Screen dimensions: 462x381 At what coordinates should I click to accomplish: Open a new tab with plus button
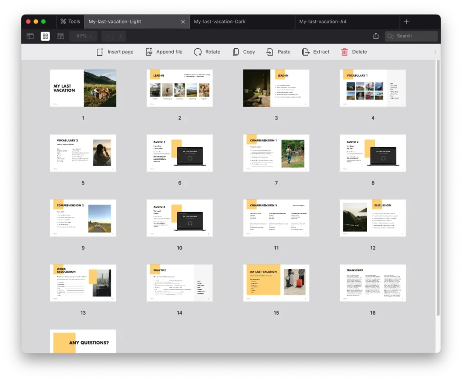click(406, 22)
